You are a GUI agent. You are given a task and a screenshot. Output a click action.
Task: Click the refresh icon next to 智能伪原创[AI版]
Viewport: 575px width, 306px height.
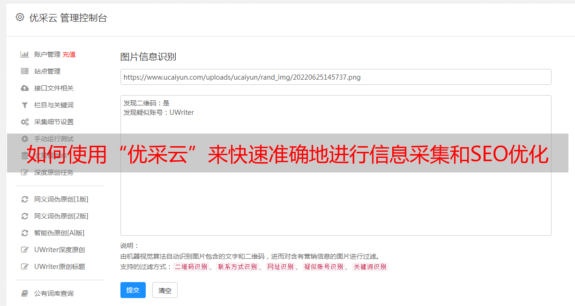click(25, 233)
